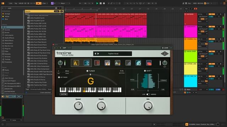Arm the transport Record button
Screen dimensions: 227x127
point(104,3)
